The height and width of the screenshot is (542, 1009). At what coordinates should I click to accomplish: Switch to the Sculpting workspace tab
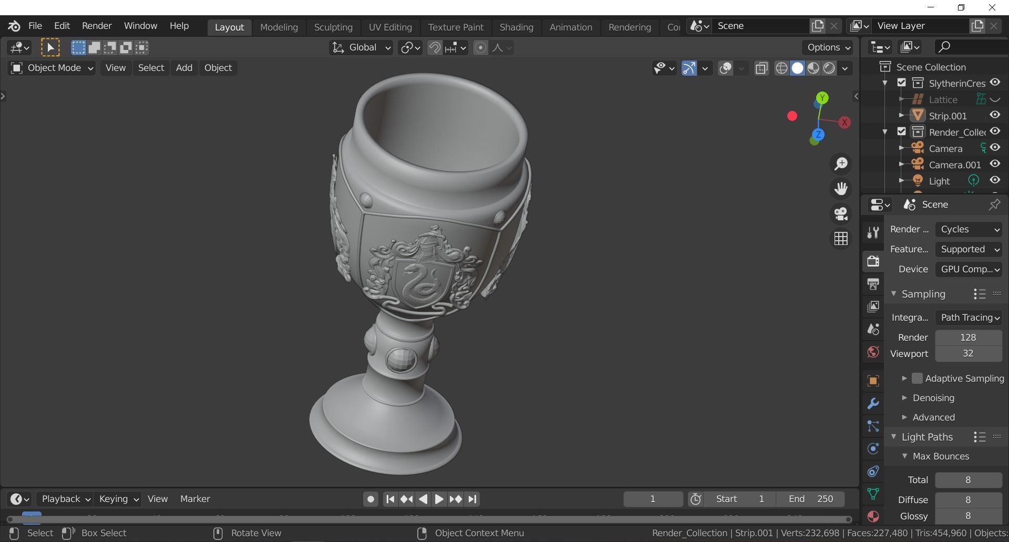(x=333, y=27)
